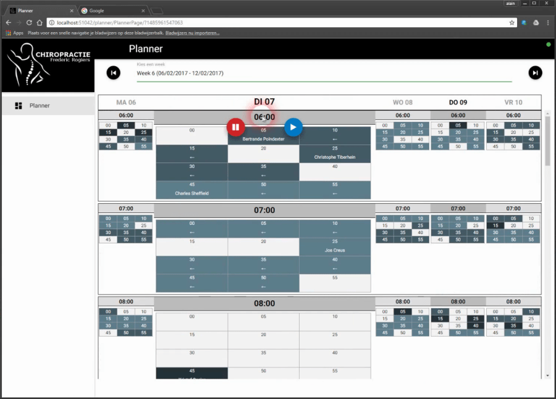This screenshot has height=399, width=556.
Task: Click the browser home icon
Action: tap(40, 22)
